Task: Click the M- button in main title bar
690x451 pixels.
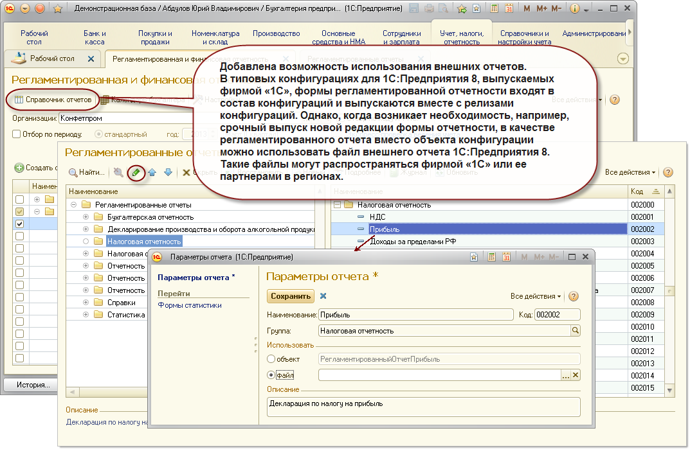Action: tap(556, 8)
